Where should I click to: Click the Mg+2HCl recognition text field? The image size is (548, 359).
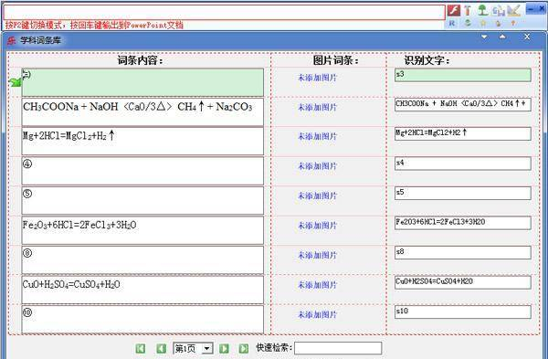(x=463, y=134)
